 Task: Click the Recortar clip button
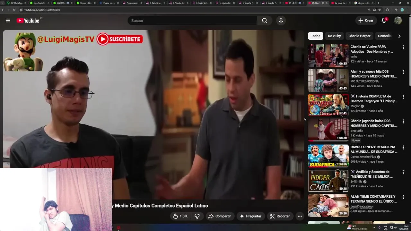(x=280, y=216)
